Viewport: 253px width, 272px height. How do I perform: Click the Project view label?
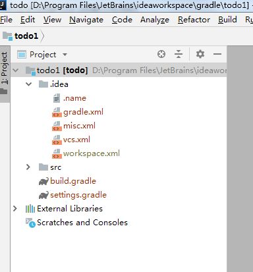(x=43, y=55)
